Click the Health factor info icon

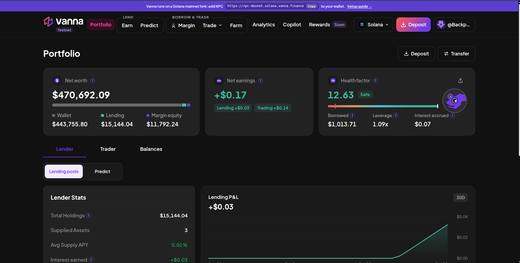click(x=375, y=80)
